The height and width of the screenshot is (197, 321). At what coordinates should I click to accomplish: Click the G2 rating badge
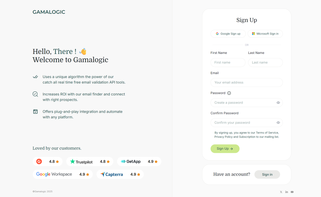48,162
